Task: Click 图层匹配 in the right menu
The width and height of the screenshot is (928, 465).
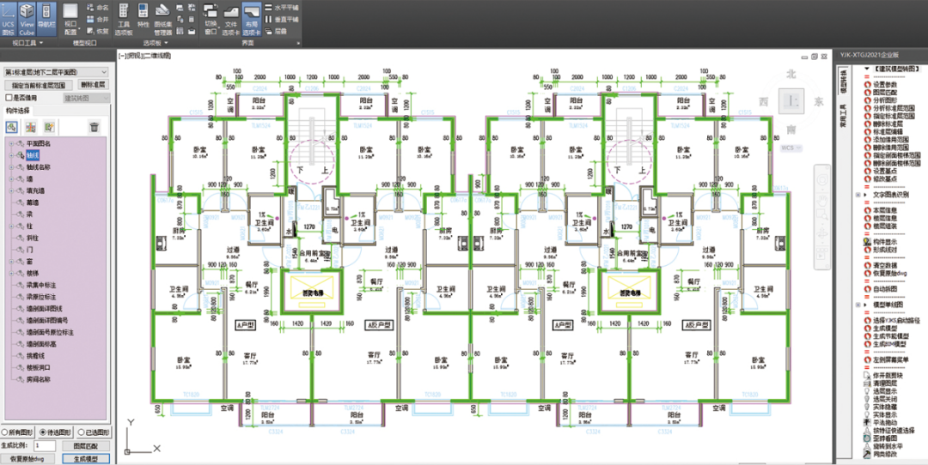Action: click(884, 93)
